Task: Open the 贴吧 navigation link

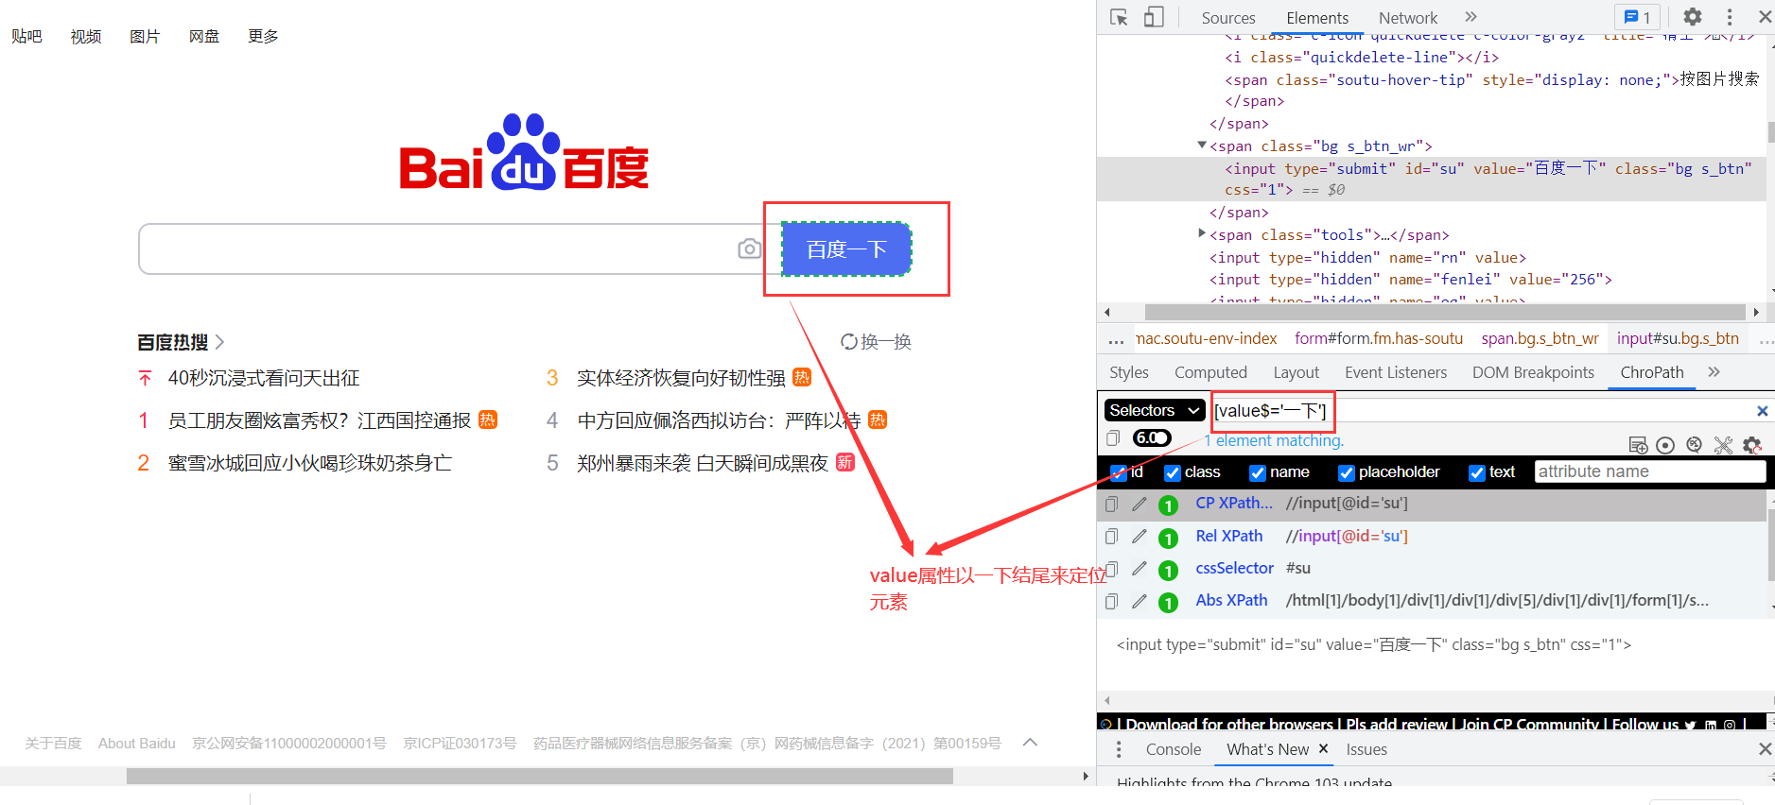Action: click(x=26, y=36)
